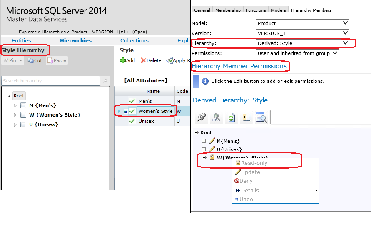Collapse Root in derived hierarchy permissions tree
This screenshot has width=371, height=229.
[x=196, y=133]
